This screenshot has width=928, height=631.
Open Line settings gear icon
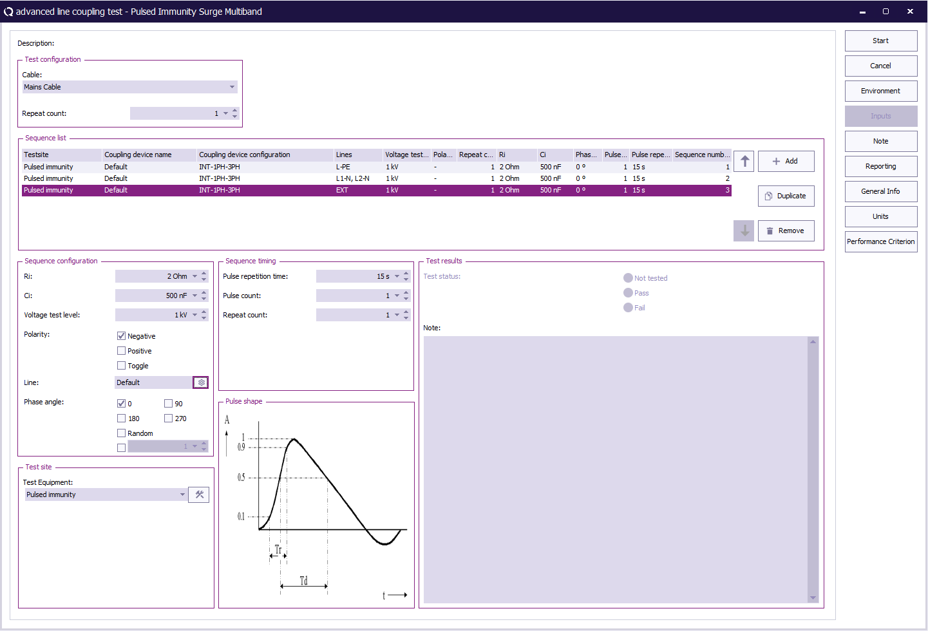(x=201, y=382)
